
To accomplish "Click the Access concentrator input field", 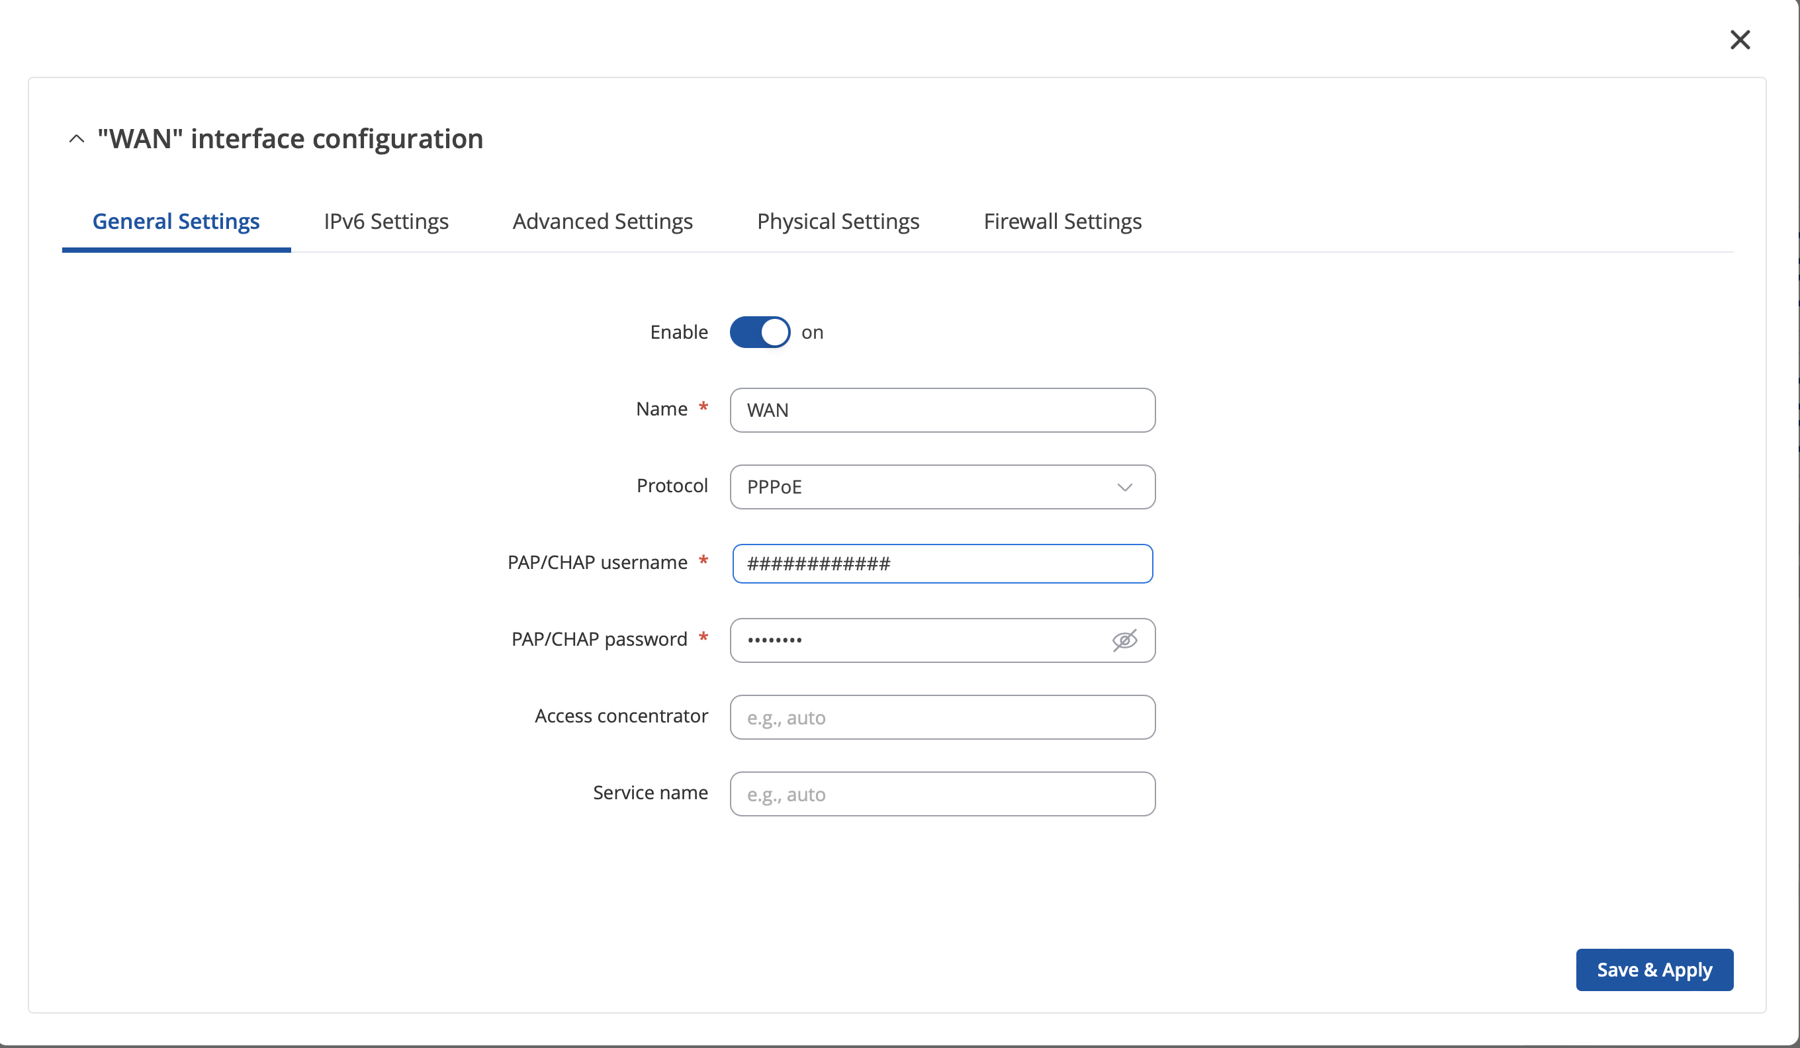I will (942, 717).
